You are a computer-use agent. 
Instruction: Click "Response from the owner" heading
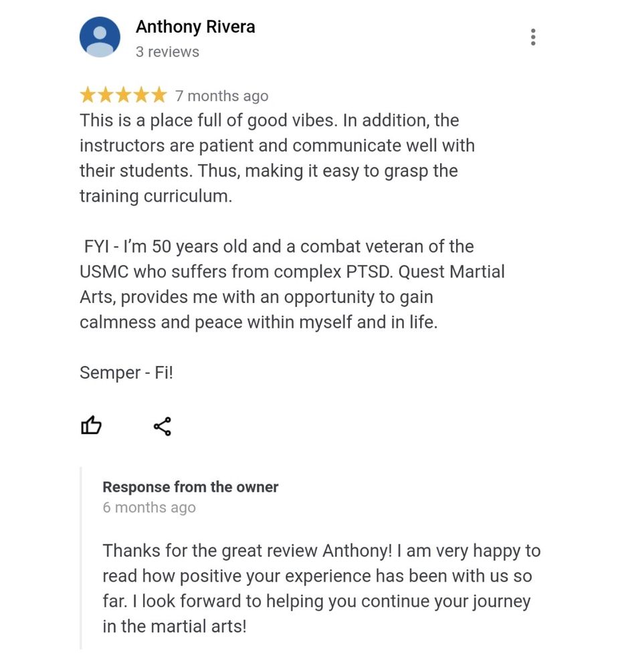click(190, 487)
